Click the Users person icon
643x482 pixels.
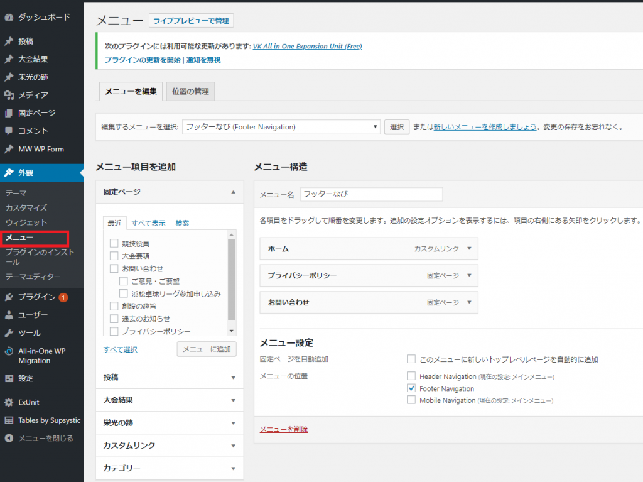pos(9,315)
